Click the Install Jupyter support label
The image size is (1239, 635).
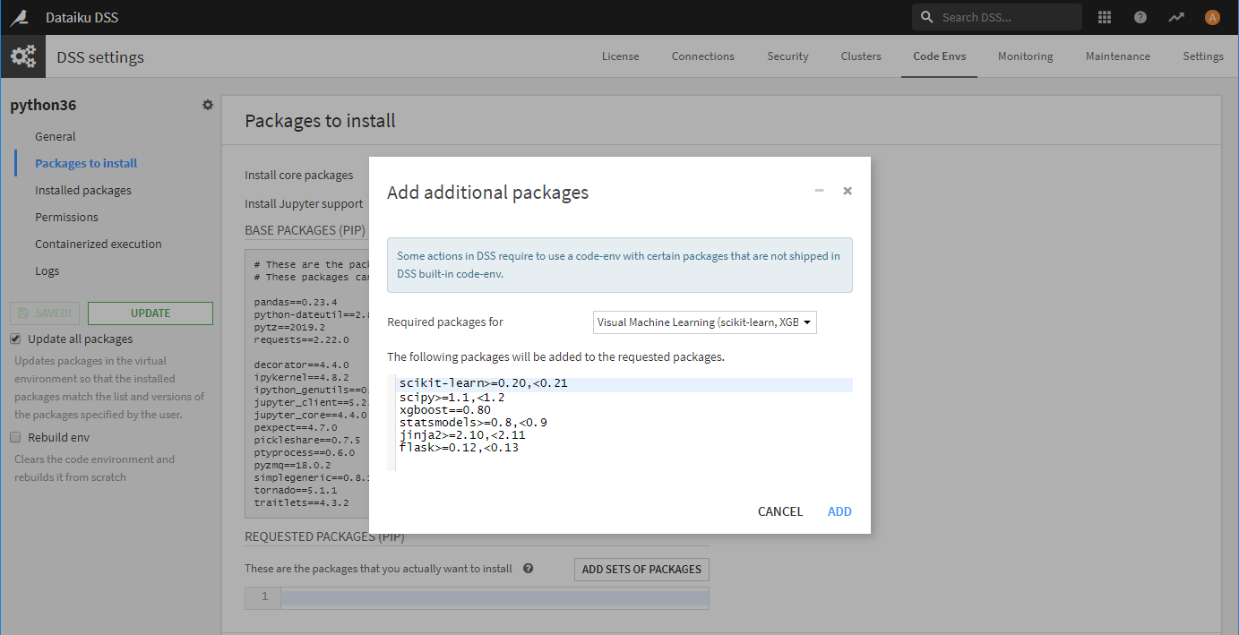coord(304,204)
